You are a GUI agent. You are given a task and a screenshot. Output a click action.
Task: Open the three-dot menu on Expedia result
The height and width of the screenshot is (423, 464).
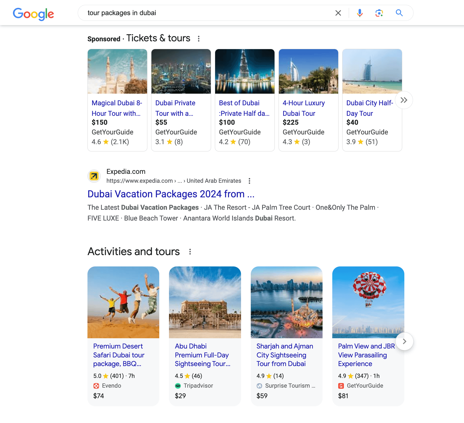click(x=249, y=181)
